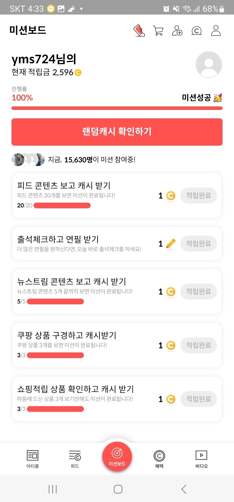Tap 적립완료 for 쿠팡 상품 mission
Screen dimensions: 234x502
click(x=198, y=345)
